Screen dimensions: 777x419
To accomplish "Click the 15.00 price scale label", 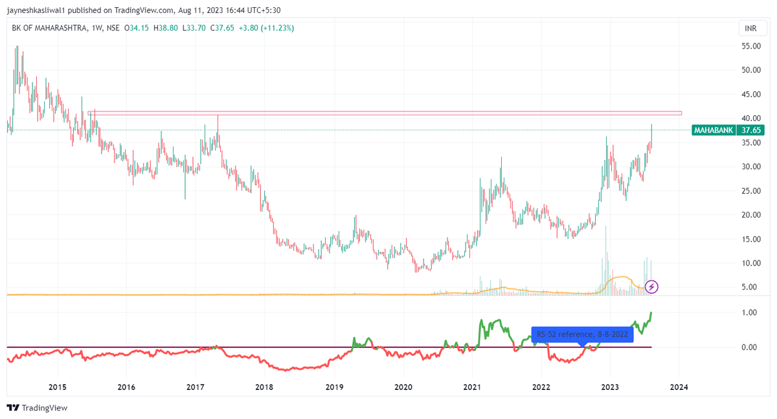I will coord(751,239).
